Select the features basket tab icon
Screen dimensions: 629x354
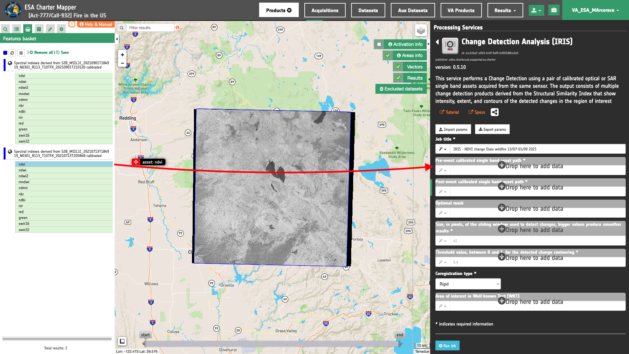[x=28, y=29]
